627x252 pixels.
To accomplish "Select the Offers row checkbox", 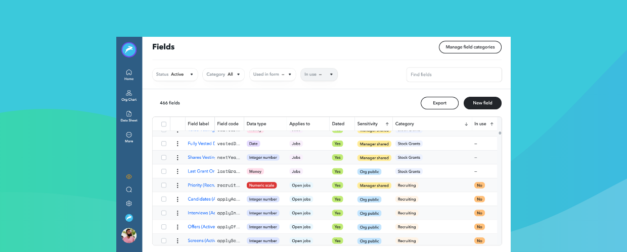I will (164, 227).
